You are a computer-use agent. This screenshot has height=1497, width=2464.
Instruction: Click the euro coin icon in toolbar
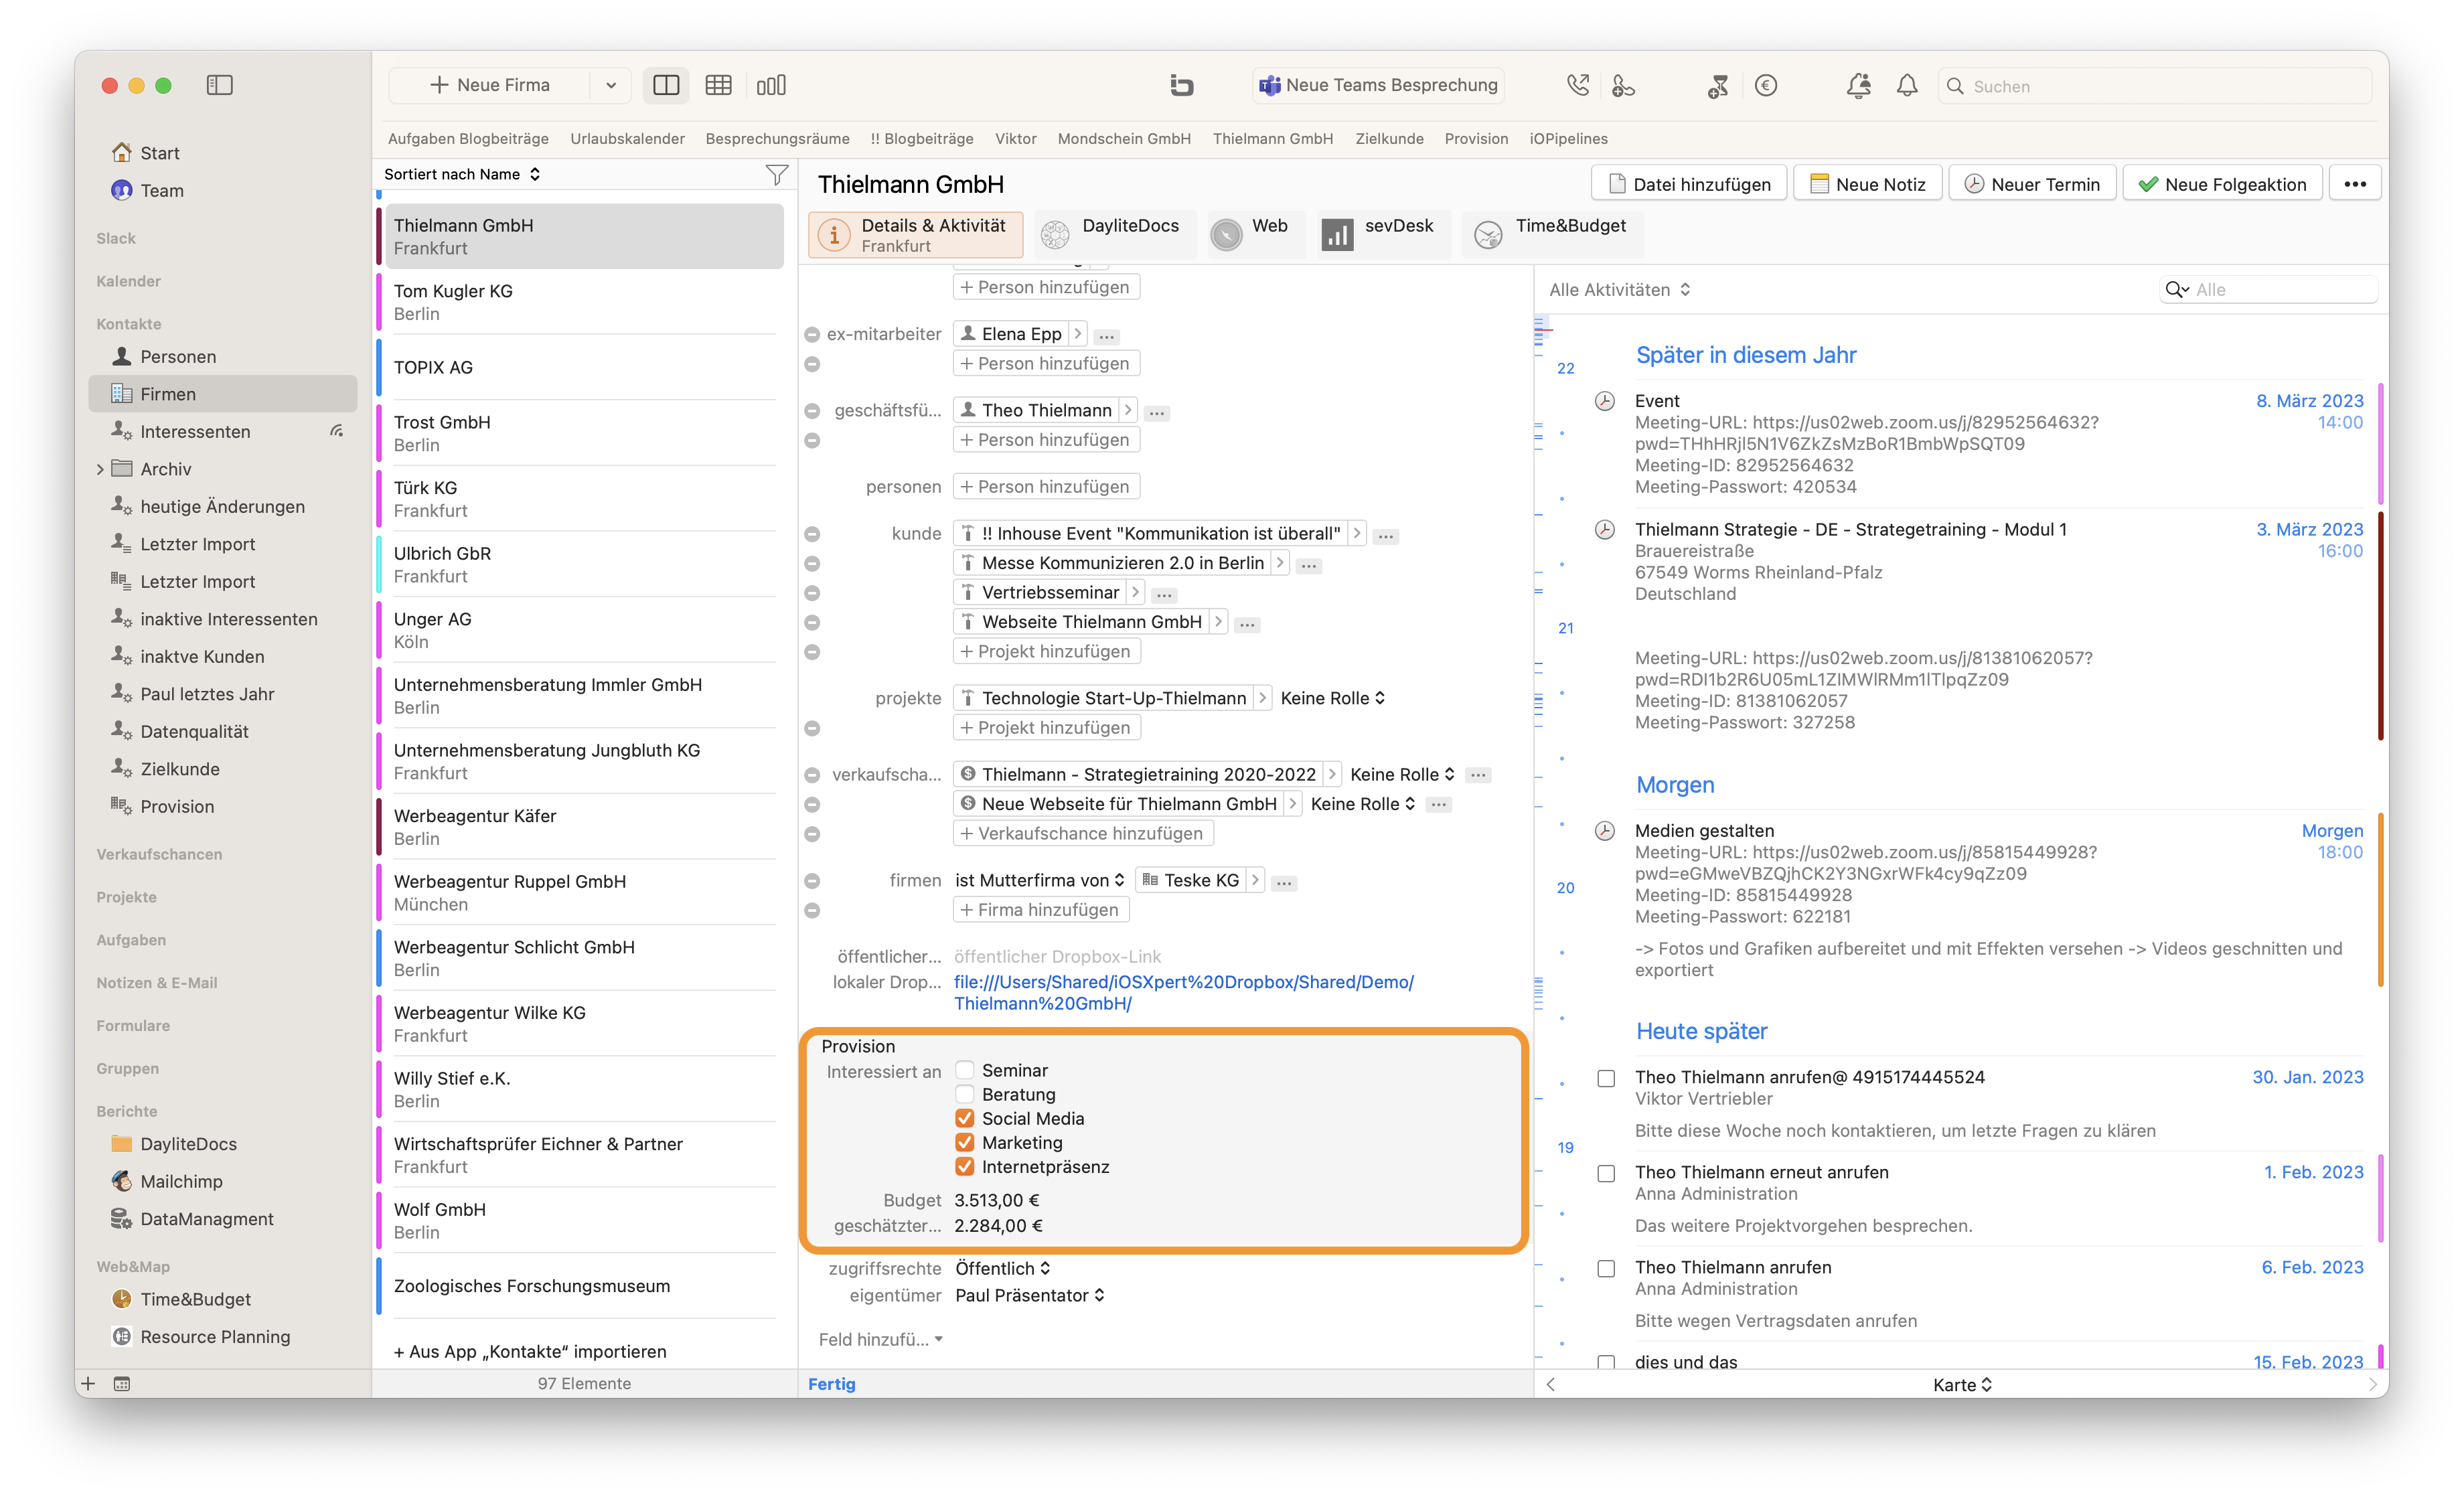tap(1766, 85)
